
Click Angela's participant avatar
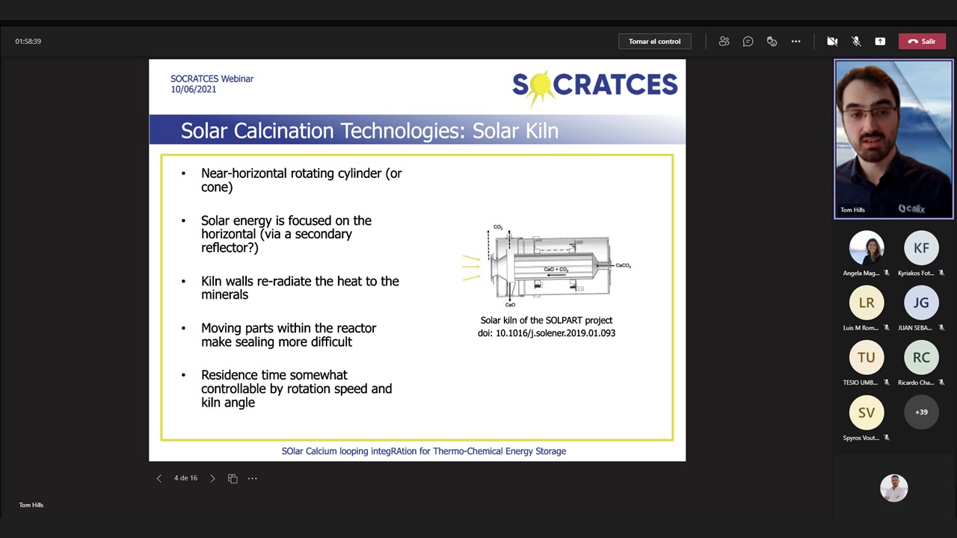pos(867,249)
